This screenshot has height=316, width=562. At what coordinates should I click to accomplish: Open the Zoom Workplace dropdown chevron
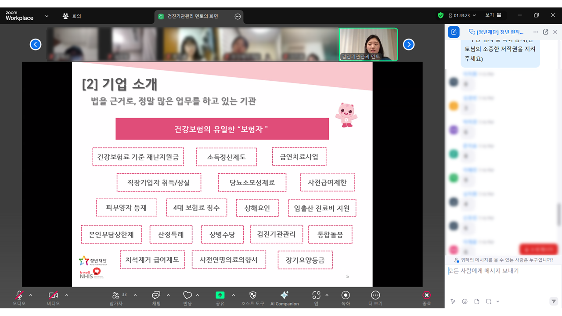(x=47, y=16)
